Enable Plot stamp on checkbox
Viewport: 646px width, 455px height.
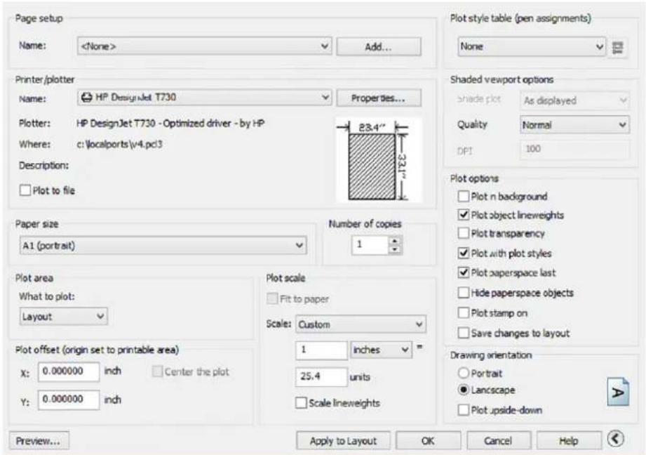pos(464,312)
